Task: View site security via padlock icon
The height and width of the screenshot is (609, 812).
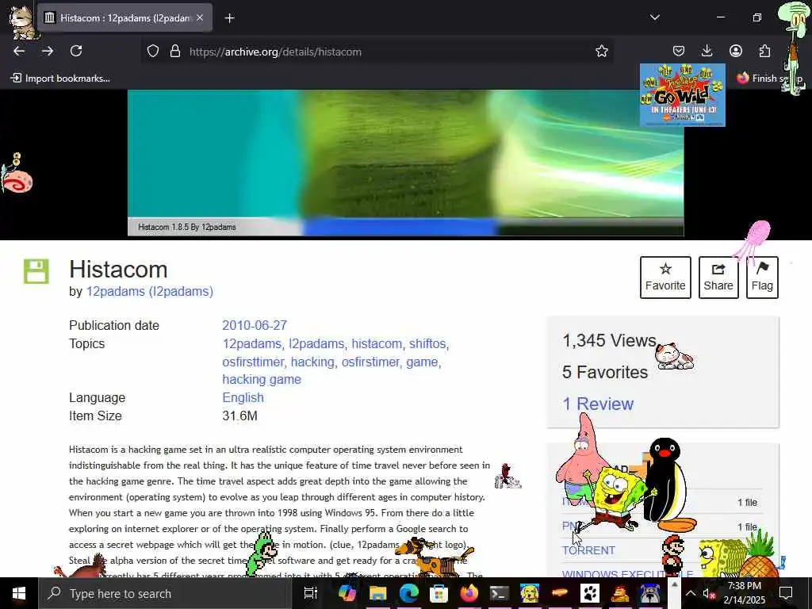Action: 175,52
